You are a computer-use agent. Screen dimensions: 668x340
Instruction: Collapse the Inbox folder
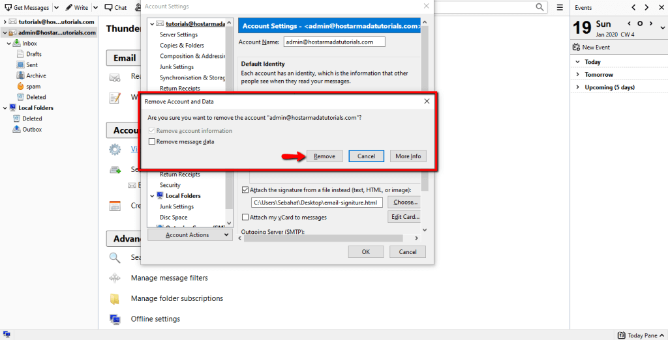click(x=9, y=44)
